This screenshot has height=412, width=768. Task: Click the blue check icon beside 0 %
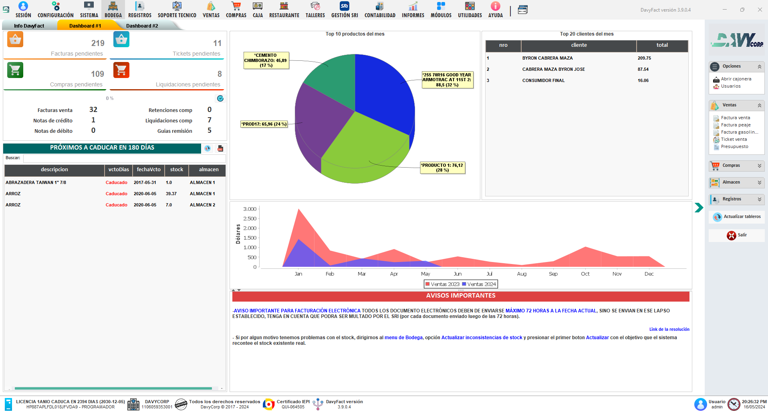tap(220, 98)
